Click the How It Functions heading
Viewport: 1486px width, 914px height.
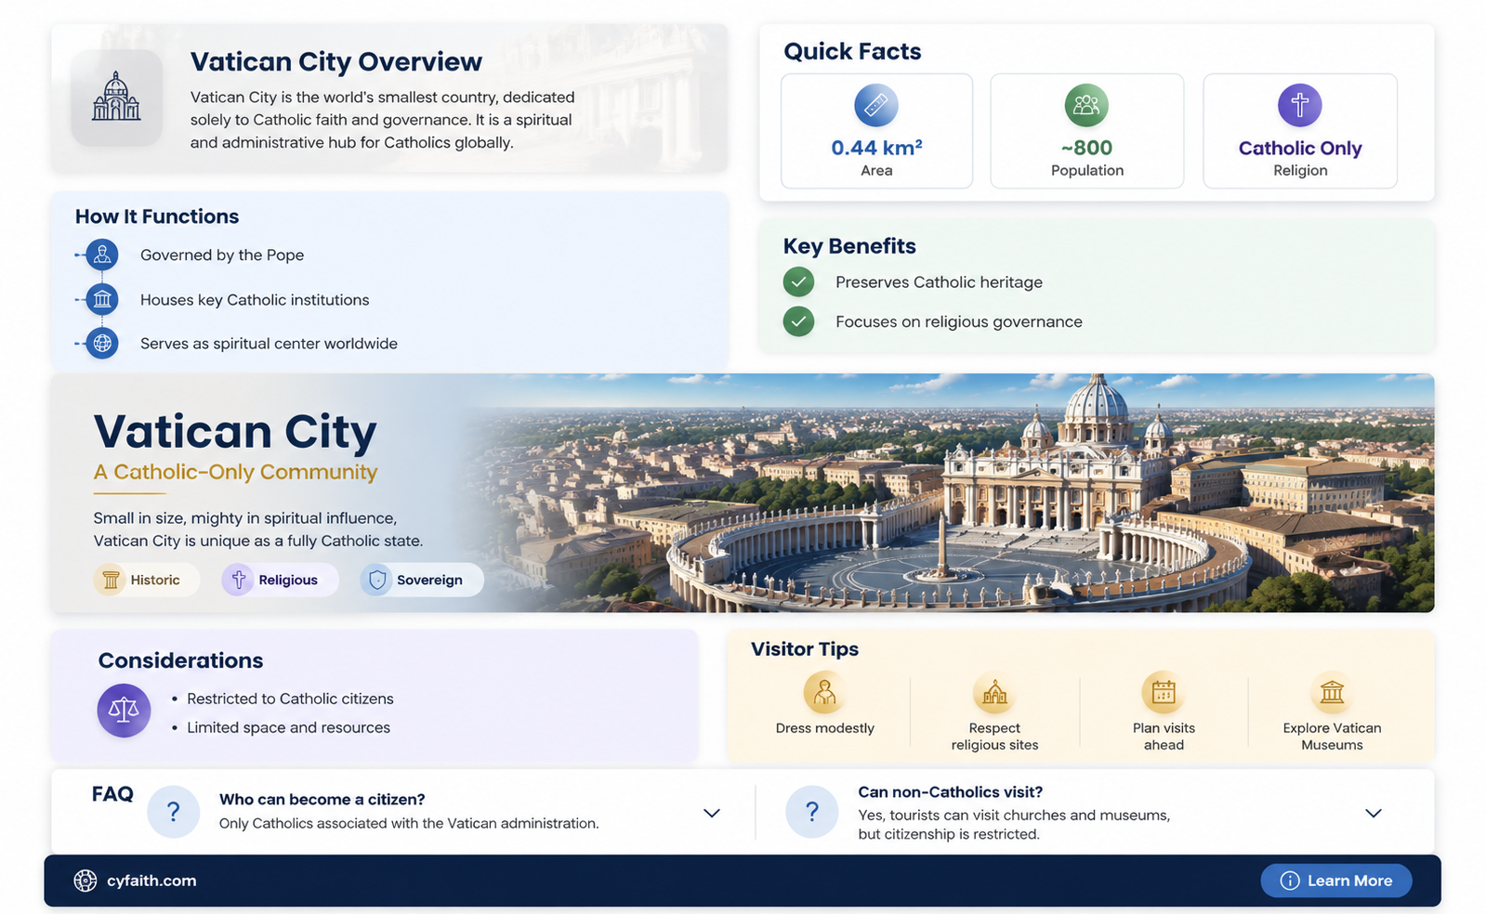tap(157, 216)
